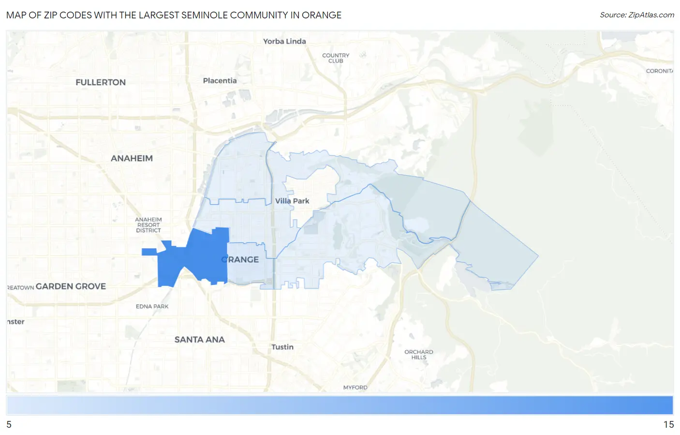Click the color gradient legend bar

click(340, 405)
